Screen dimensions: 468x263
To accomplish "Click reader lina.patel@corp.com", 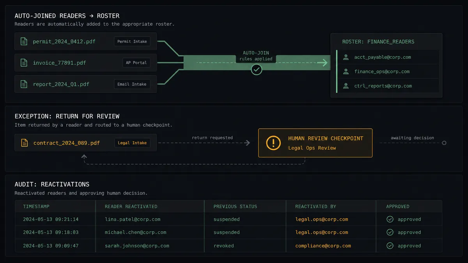I will (133, 219).
